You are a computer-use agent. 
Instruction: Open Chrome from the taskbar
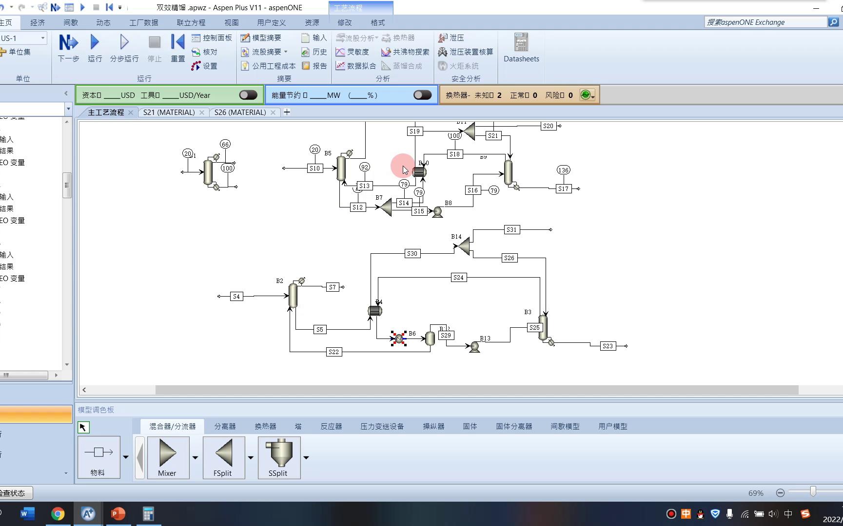tap(58, 514)
